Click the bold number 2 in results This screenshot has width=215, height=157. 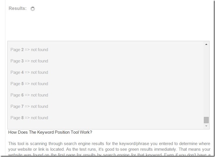(22, 49)
